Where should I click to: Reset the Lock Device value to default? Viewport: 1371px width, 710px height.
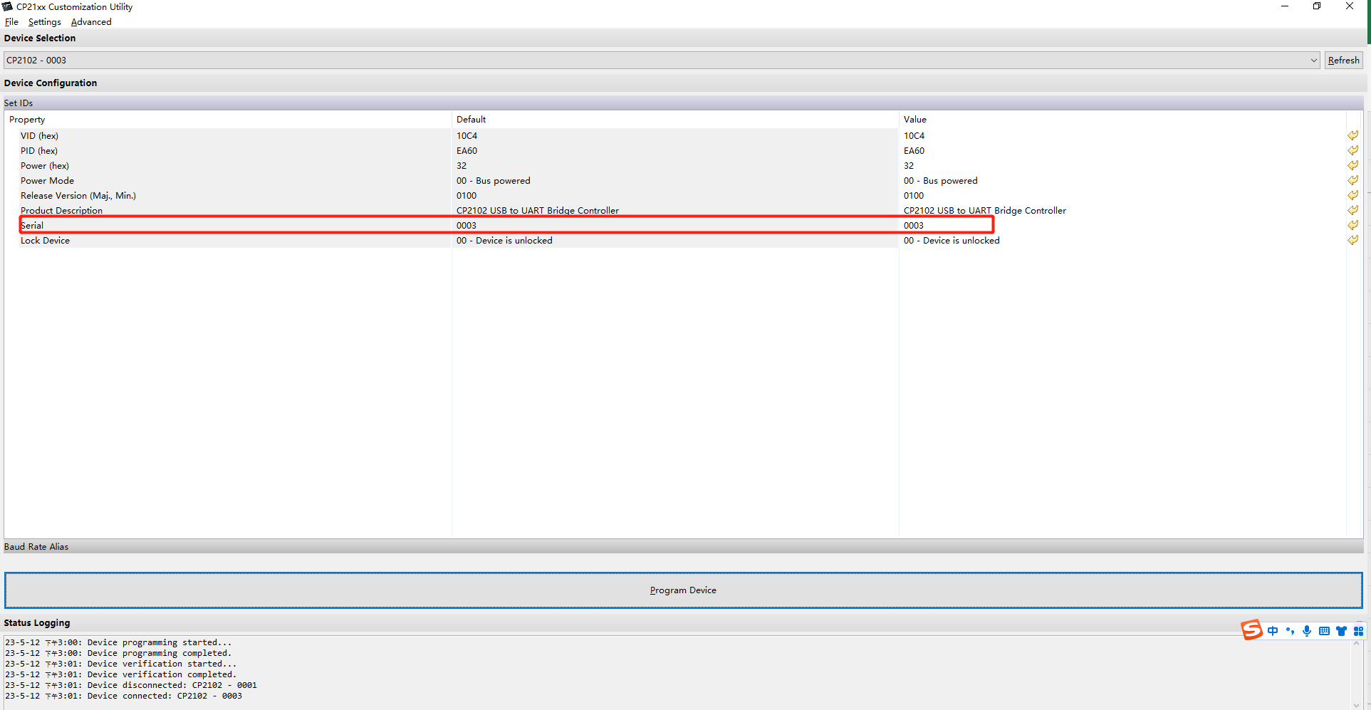(1352, 240)
